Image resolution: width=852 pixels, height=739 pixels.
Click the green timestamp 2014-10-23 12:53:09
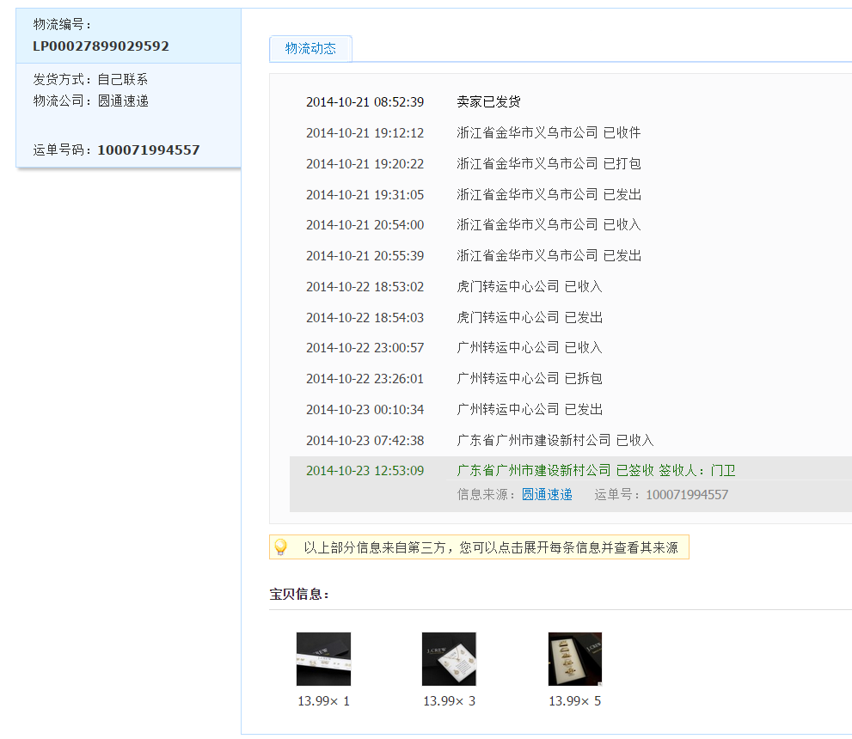(365, 471)
